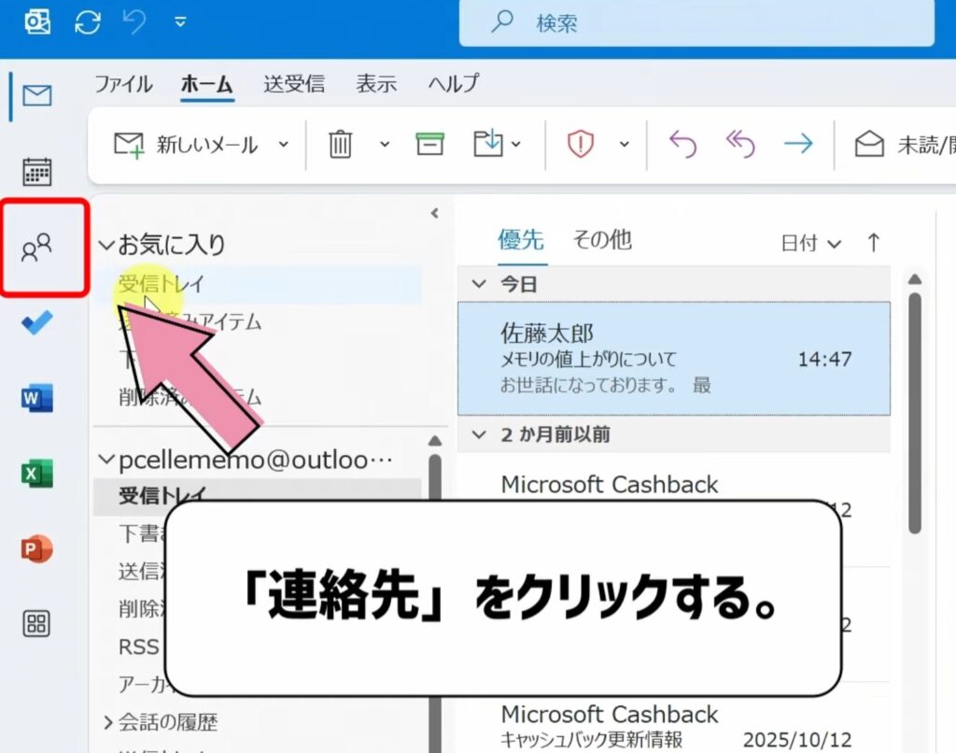Select the 連絡先 (People) icon in the sidebar
The image size is (956, 753).
[x=35, y=245]
